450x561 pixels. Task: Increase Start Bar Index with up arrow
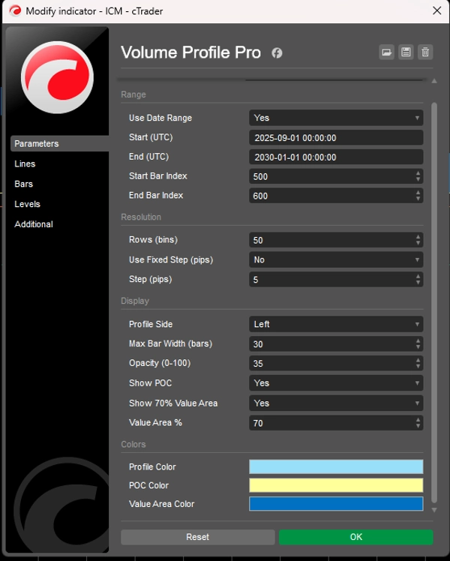click(418, 173)
